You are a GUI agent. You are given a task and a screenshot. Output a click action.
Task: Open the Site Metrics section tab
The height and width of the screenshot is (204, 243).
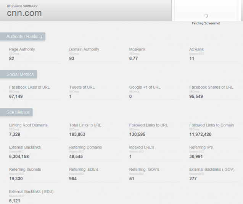(x=16, y=112)
